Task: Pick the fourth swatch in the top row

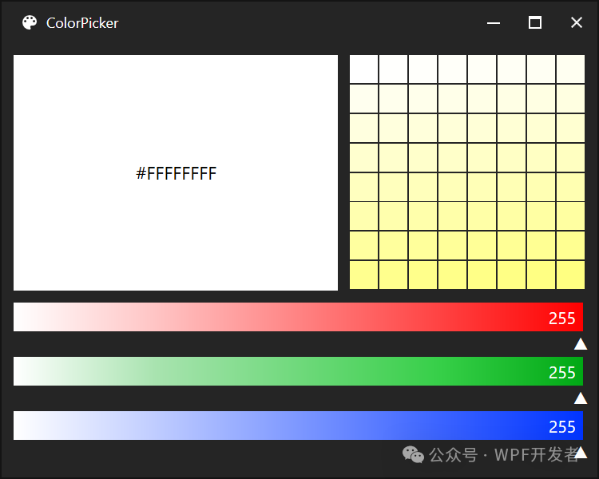Action: point(452,69)
